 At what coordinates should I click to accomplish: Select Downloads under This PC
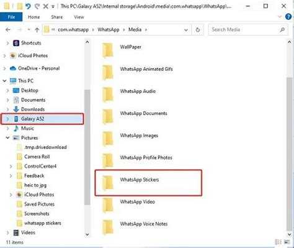(33, 109)
